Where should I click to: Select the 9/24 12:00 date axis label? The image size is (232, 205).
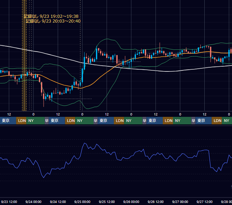[58, 202]
